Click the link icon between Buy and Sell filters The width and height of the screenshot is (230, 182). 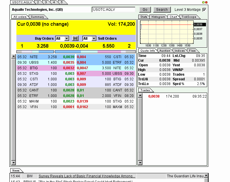pos(75,38)
